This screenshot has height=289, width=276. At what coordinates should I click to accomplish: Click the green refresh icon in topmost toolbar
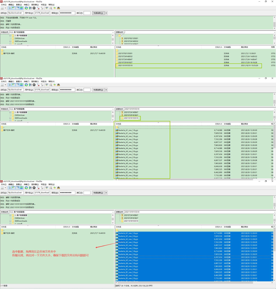coord(26,8)
